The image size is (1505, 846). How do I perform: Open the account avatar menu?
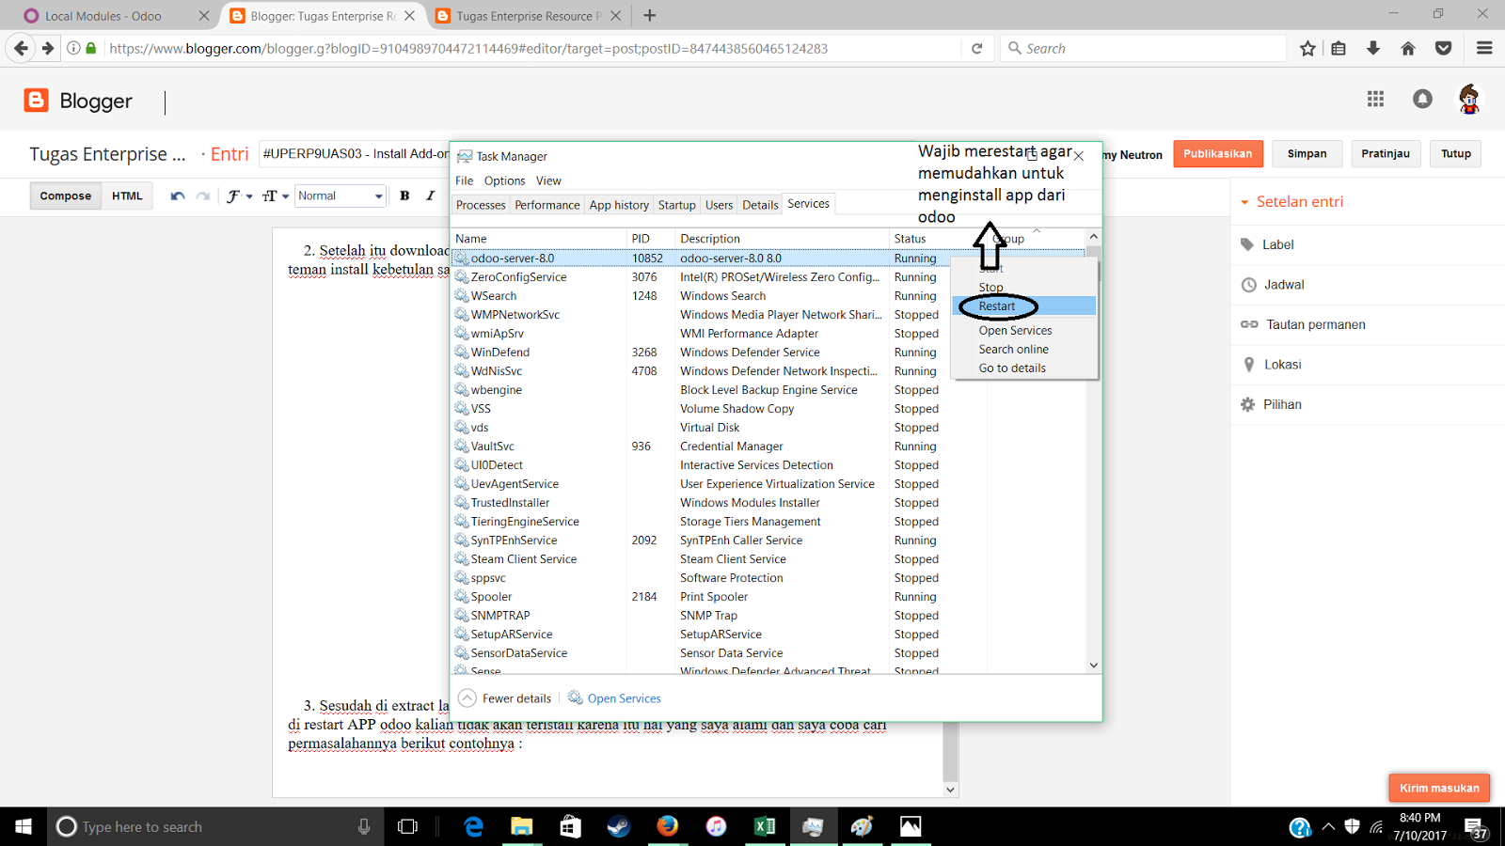(1469, 99)
